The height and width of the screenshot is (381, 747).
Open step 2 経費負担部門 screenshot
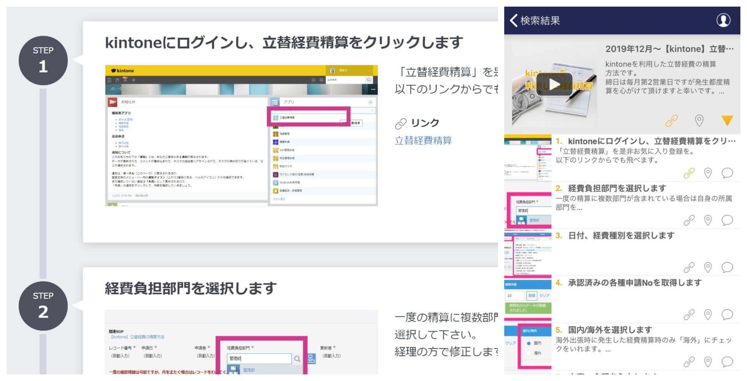(241, 342)
